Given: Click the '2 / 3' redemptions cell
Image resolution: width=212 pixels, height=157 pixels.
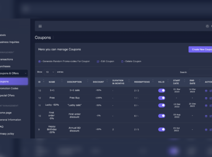Looking at the screenshot, I should pos(137,91).
